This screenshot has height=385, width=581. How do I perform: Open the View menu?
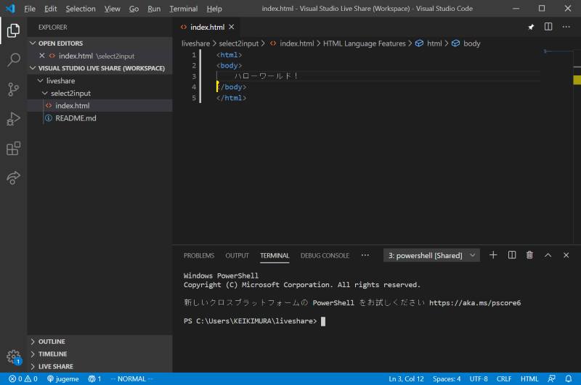pyautogui.click(x=113, y=9)
